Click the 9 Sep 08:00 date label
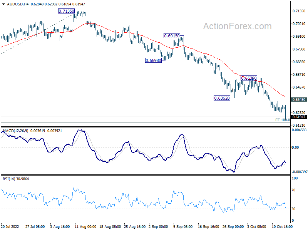The width and height of the screenshot is (308, 231). point(183,226)
